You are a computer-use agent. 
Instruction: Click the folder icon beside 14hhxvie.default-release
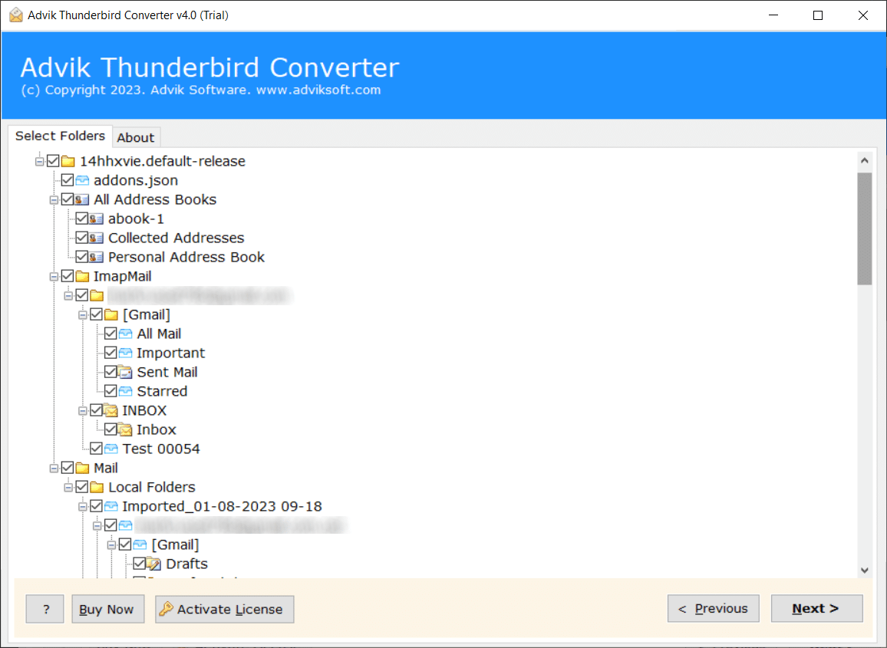click(x=68, y=162)
